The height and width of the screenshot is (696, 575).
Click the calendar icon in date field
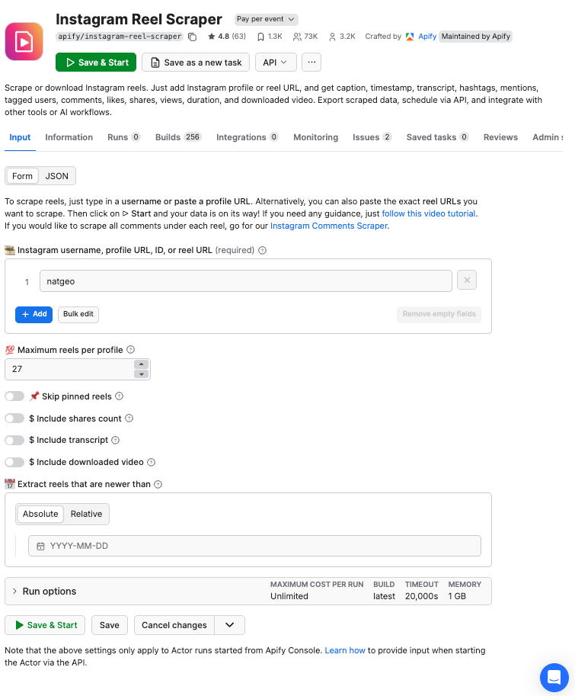(40, 545)
